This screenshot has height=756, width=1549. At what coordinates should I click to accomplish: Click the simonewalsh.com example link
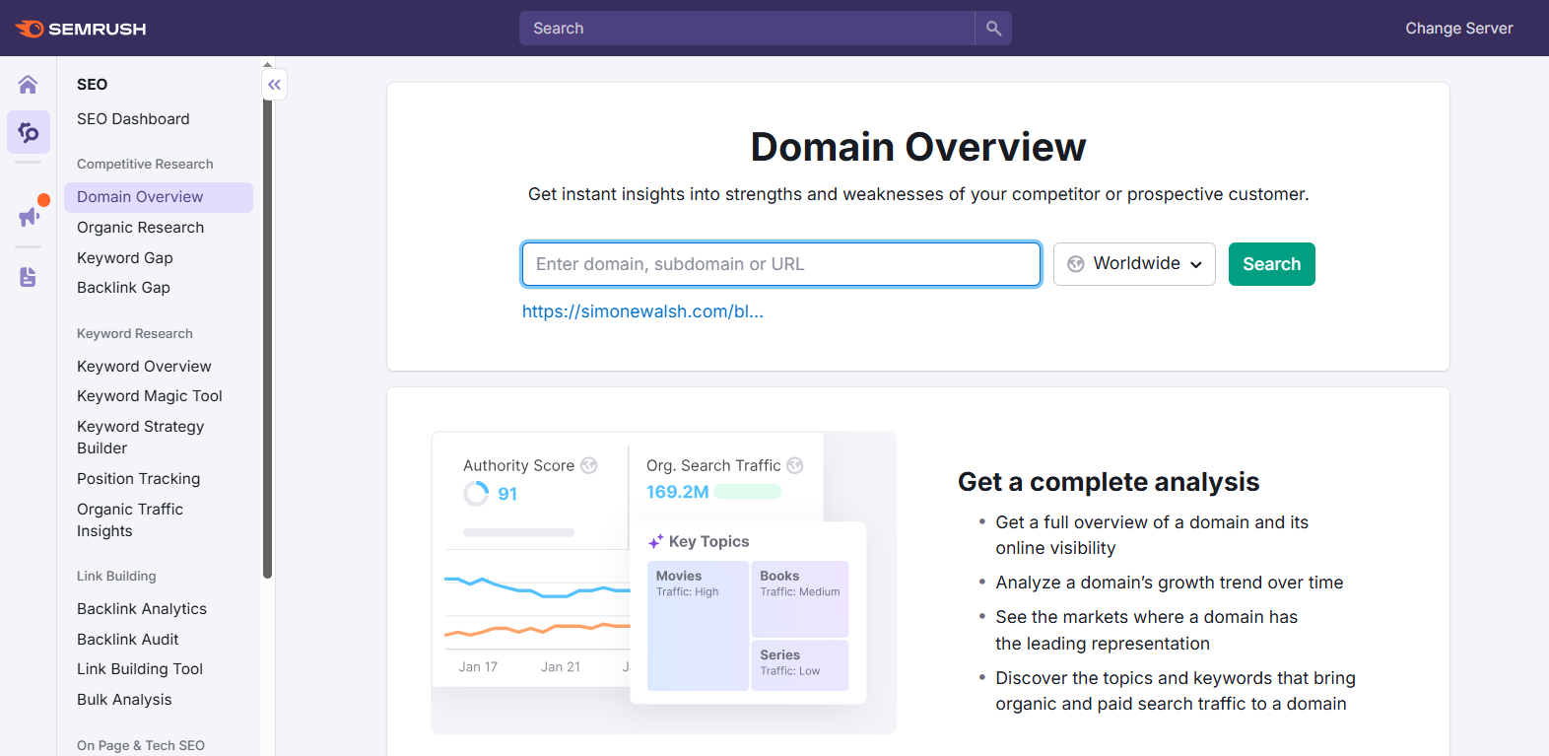point(642,311)
